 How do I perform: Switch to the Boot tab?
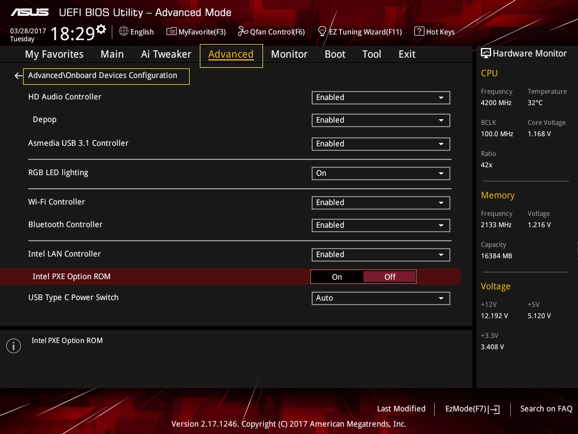click(x=335, y=54)
